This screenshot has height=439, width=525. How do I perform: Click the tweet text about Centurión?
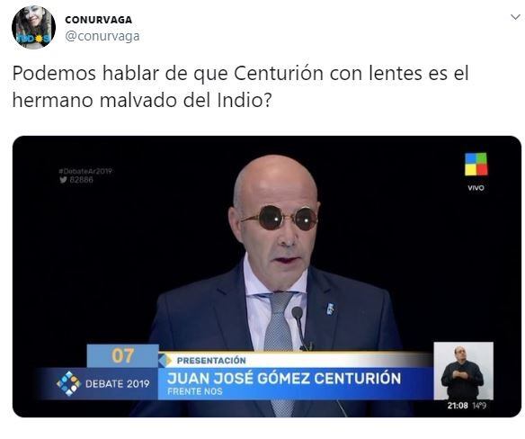pos(240,86)
